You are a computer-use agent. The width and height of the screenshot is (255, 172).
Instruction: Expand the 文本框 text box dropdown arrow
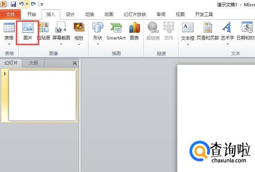click(188, 45)
